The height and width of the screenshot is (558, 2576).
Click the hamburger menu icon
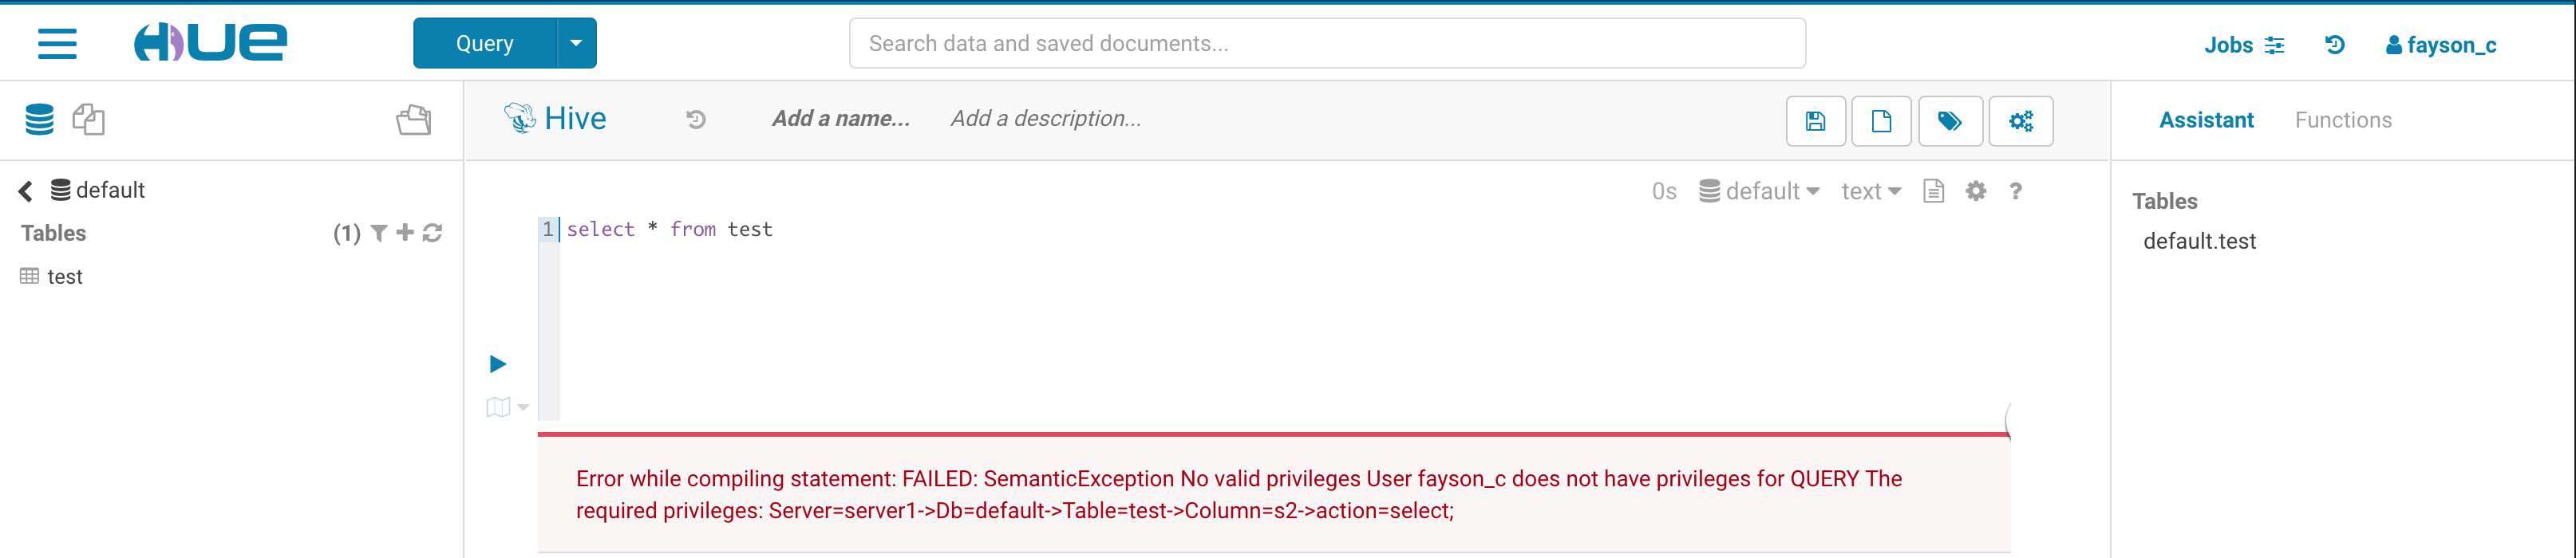[57, 44]
